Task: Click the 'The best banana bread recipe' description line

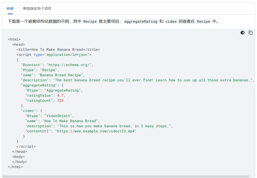Action: pyautogui.click(x=137, y=80)
